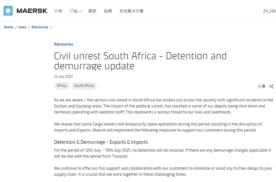This screenshot has height=182, width=276.
Task: Click the article title heading
Action: tap(140, 61)
